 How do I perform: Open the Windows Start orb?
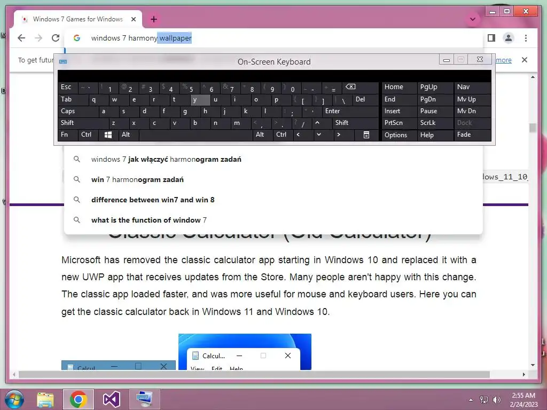click(x=14, y=399)
